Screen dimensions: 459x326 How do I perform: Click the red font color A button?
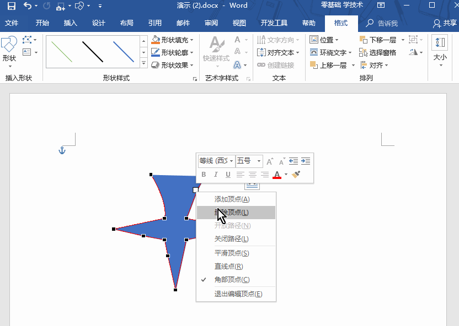[x=277, y=175]
